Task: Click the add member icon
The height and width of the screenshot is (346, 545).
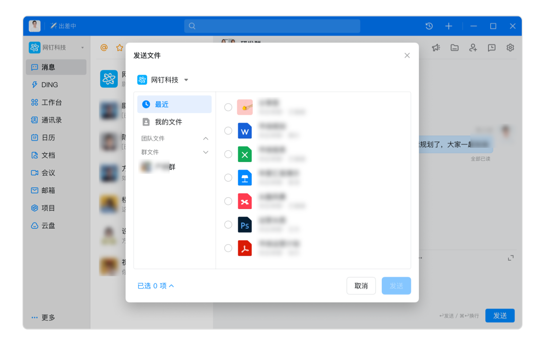Action: tap(473, 47)
